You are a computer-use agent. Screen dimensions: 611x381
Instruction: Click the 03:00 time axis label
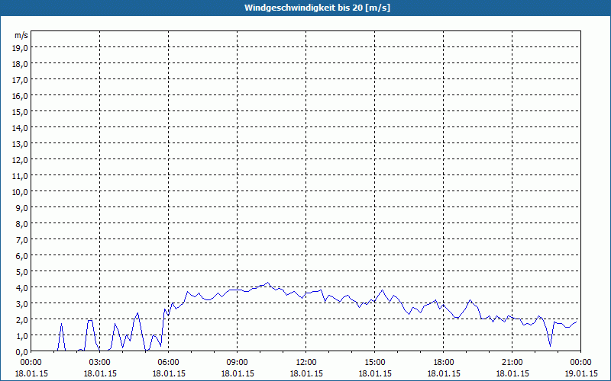tap(100, 363)
